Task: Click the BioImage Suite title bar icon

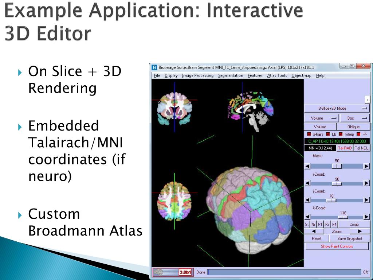Action: 154,67
